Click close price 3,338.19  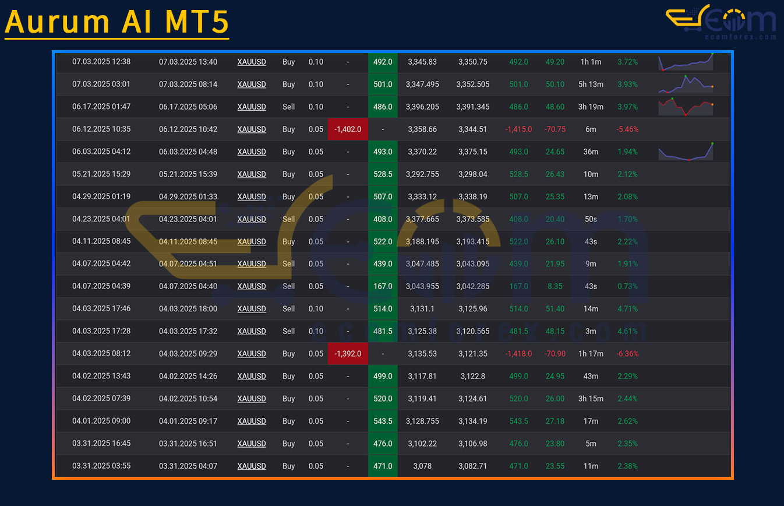pyautogui.click(x=472, y=196)
